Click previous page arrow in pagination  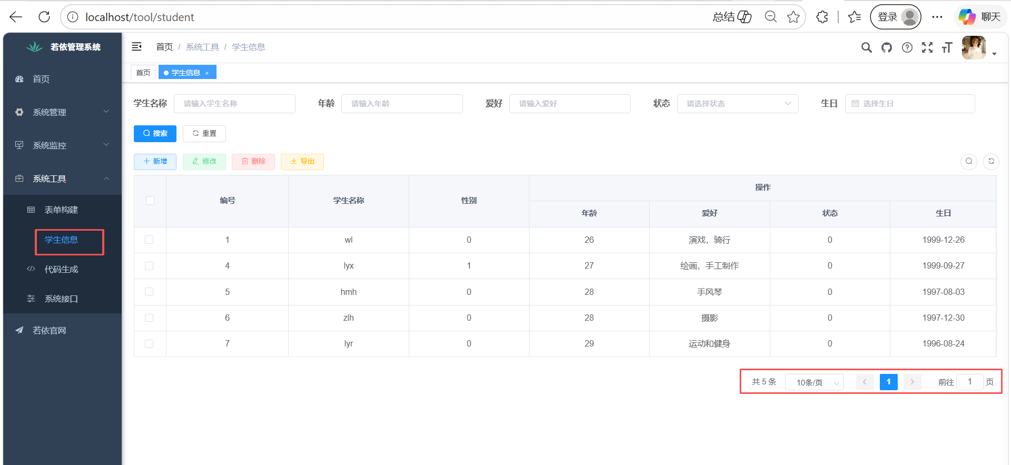[865, 382]
